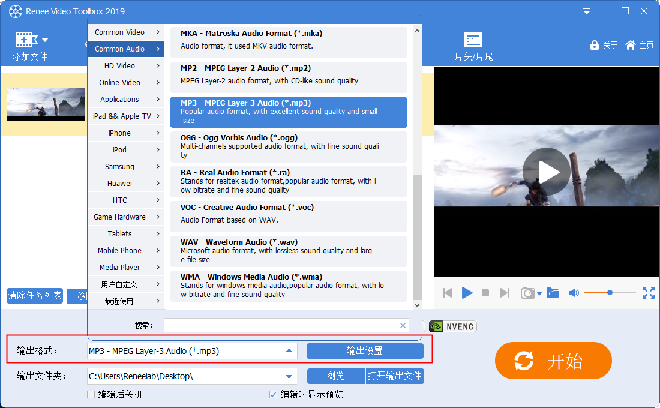Open the add file dropdown arrow

45,40
